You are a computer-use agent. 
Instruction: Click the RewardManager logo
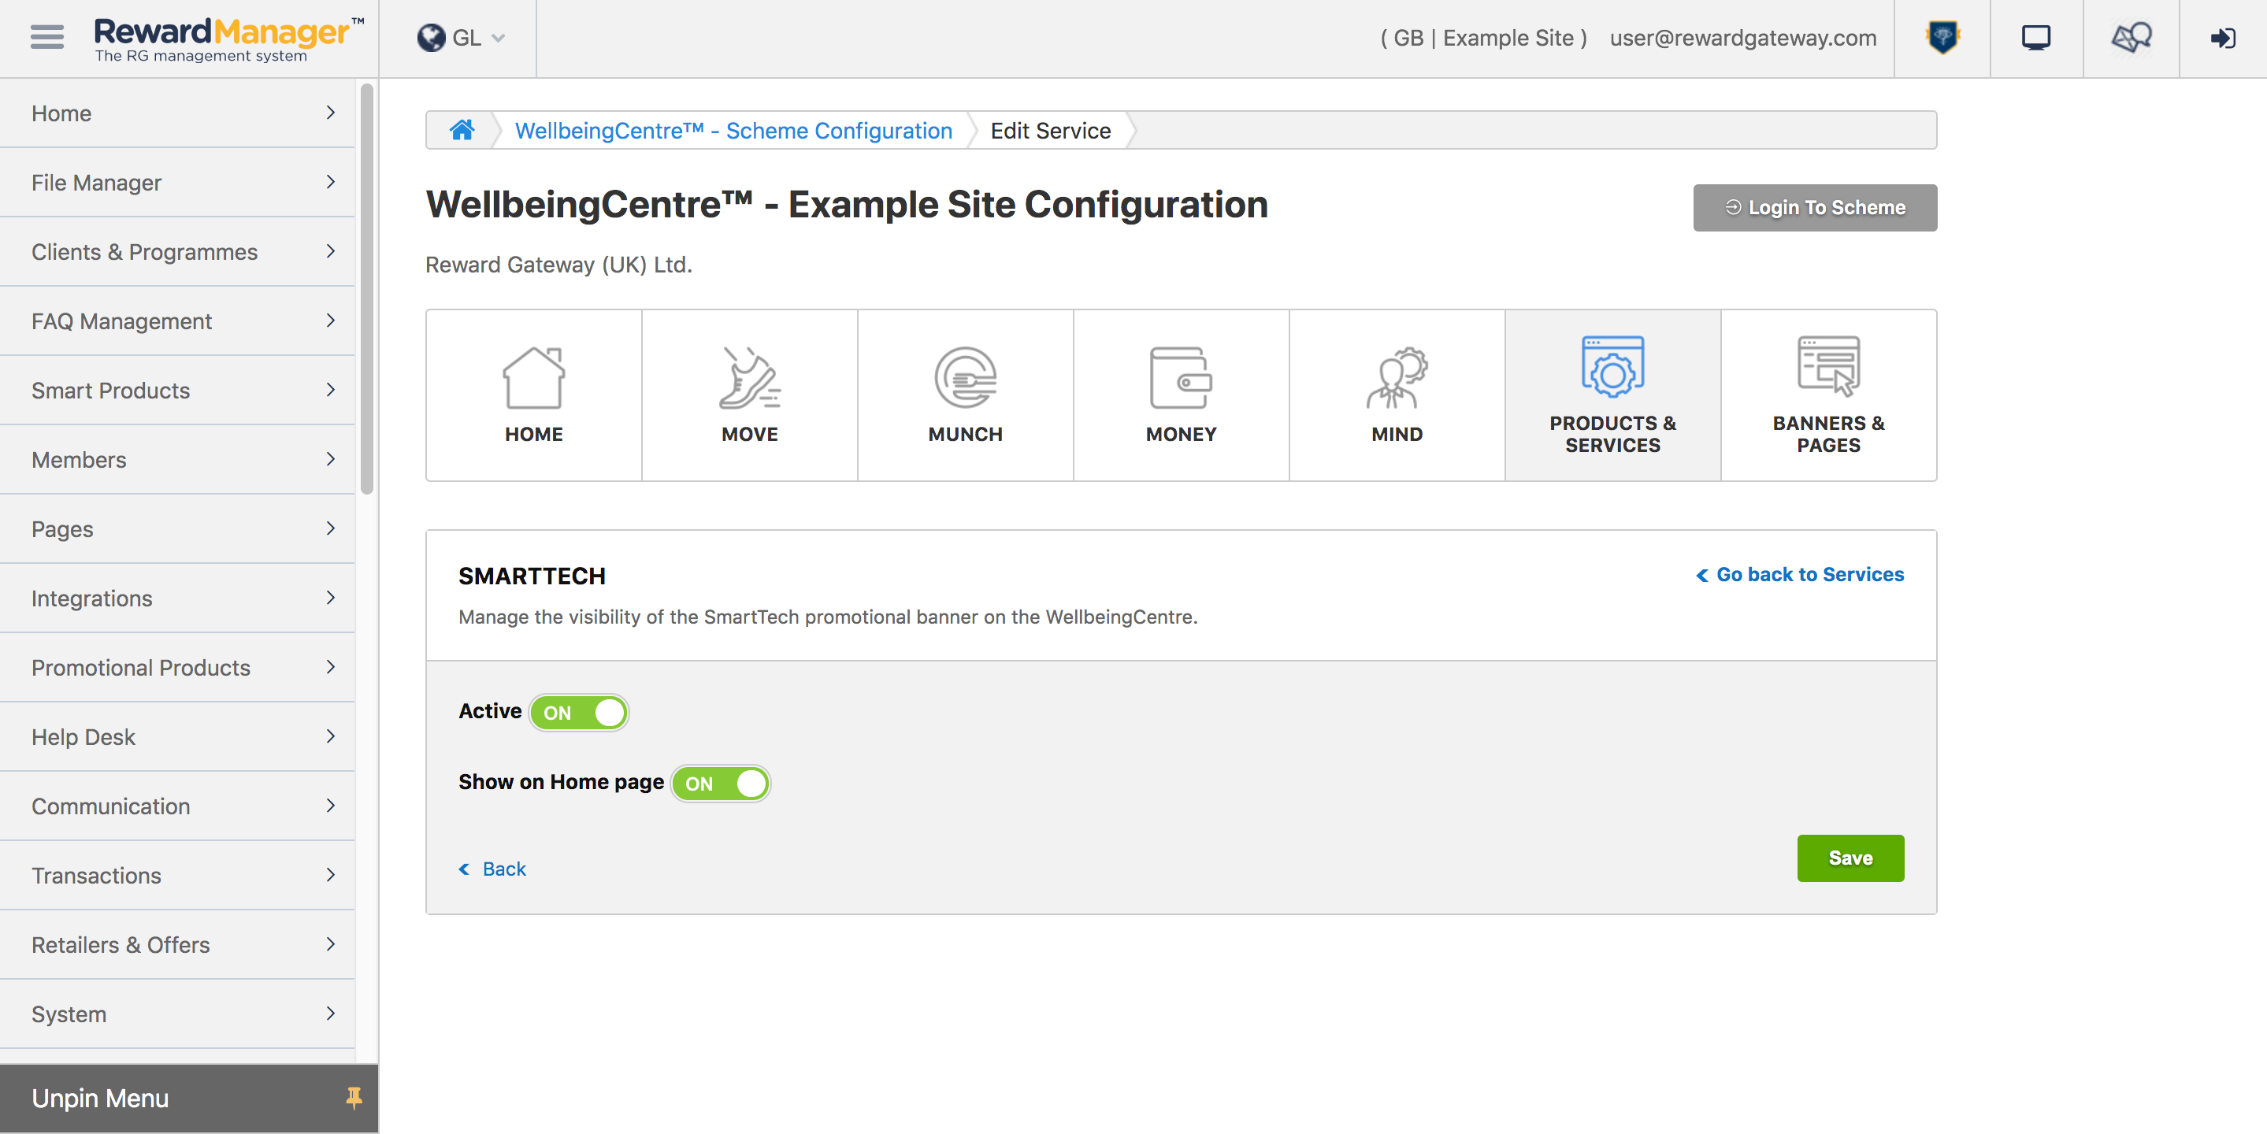(x=228, y=39)
